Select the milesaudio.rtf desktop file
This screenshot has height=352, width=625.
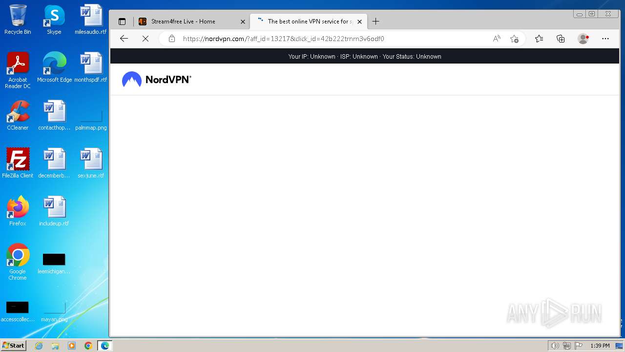[x=91, y=20]
